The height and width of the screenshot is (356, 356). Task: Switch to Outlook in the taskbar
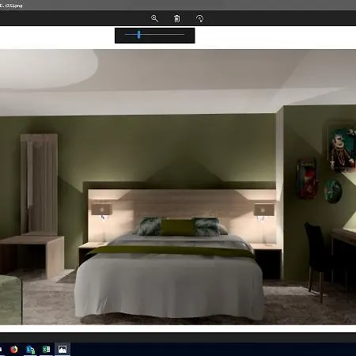point(30,350)
